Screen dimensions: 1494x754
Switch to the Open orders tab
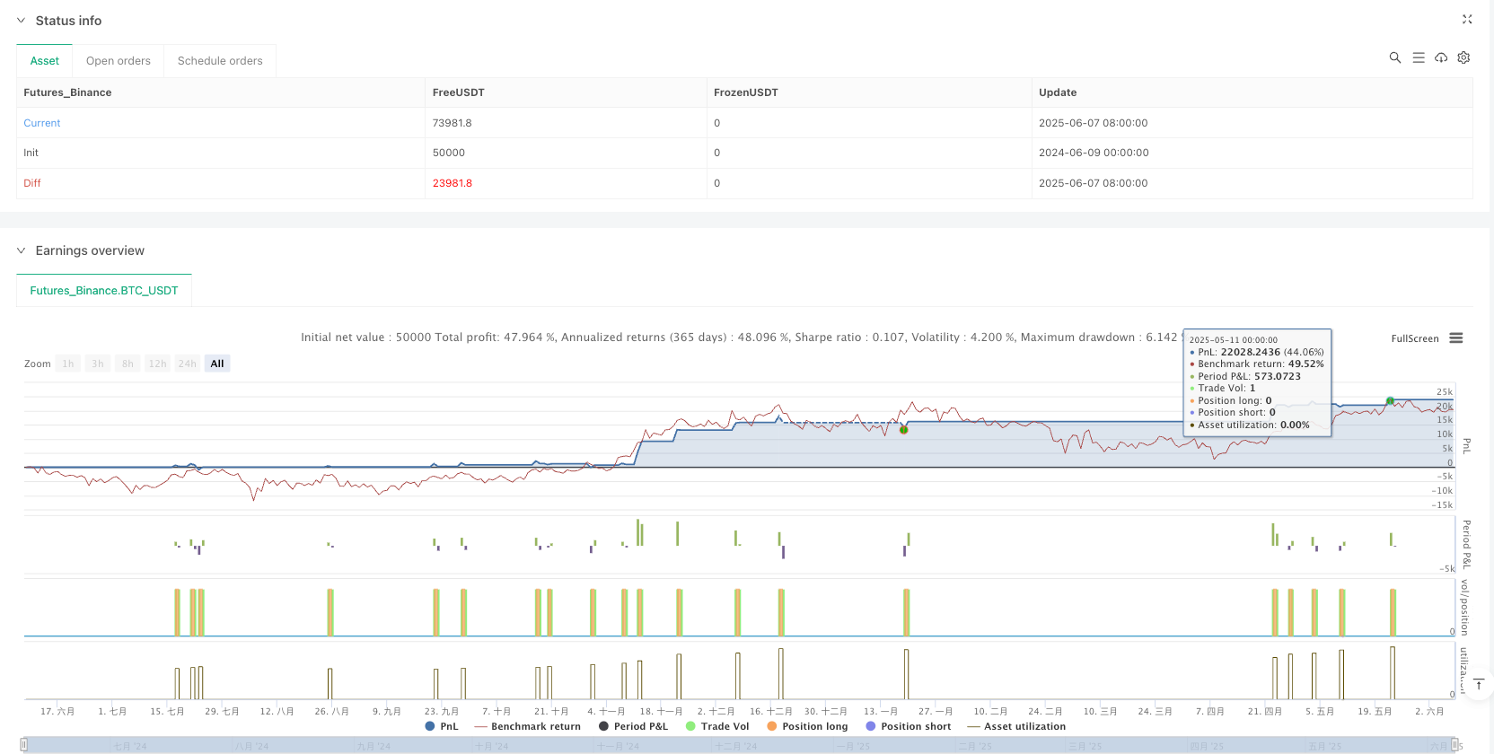119,61
